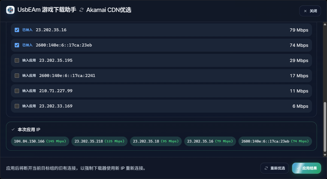The width and height of the screenshot is (327, 179).
Task: Click the 104.84.150.166 applied IP chip
Action: coord(40,141)
